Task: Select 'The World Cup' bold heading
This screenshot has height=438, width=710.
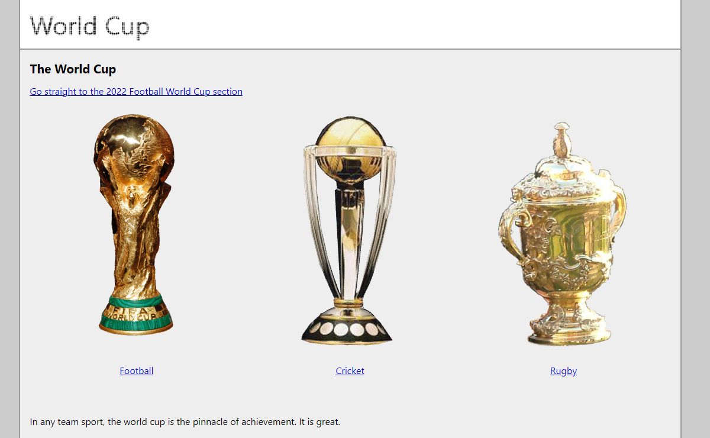Action: tap(73, 69)
